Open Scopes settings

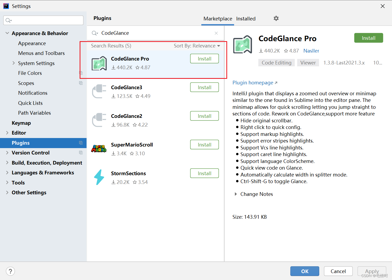[26, 83]
